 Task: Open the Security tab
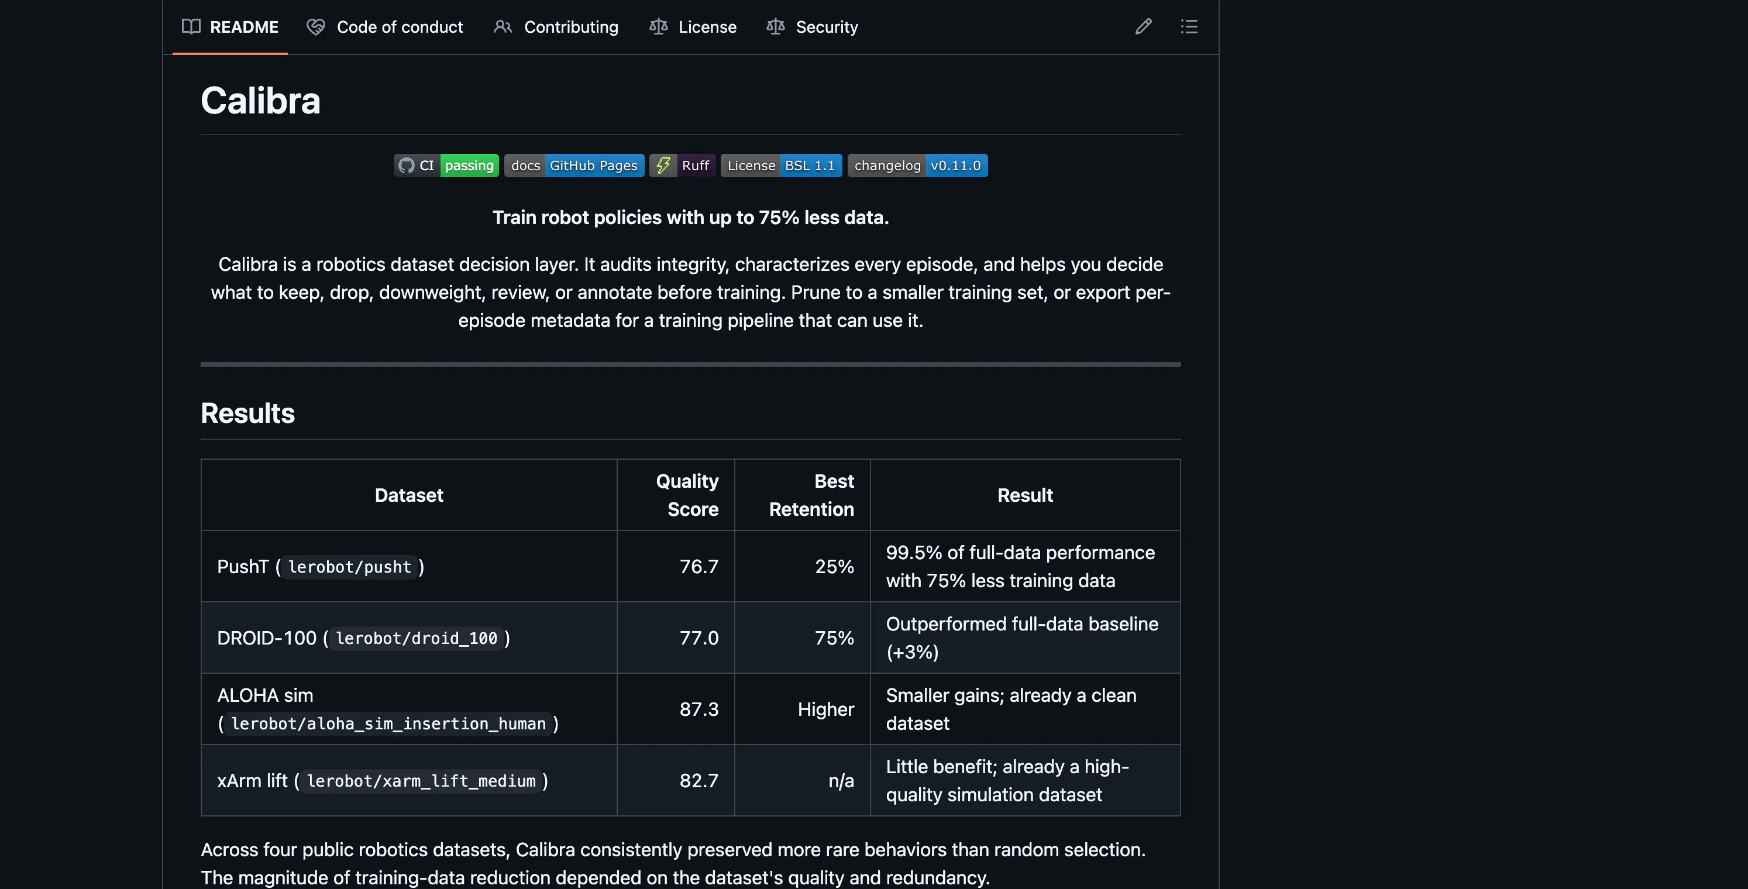click(812, 27)
